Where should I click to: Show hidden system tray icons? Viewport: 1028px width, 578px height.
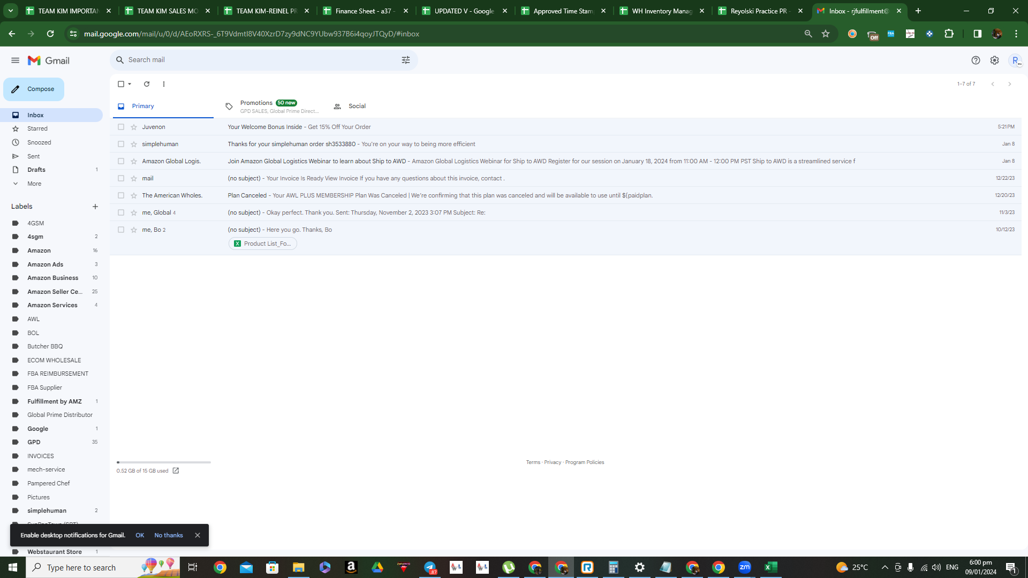[x=885, y=567]
